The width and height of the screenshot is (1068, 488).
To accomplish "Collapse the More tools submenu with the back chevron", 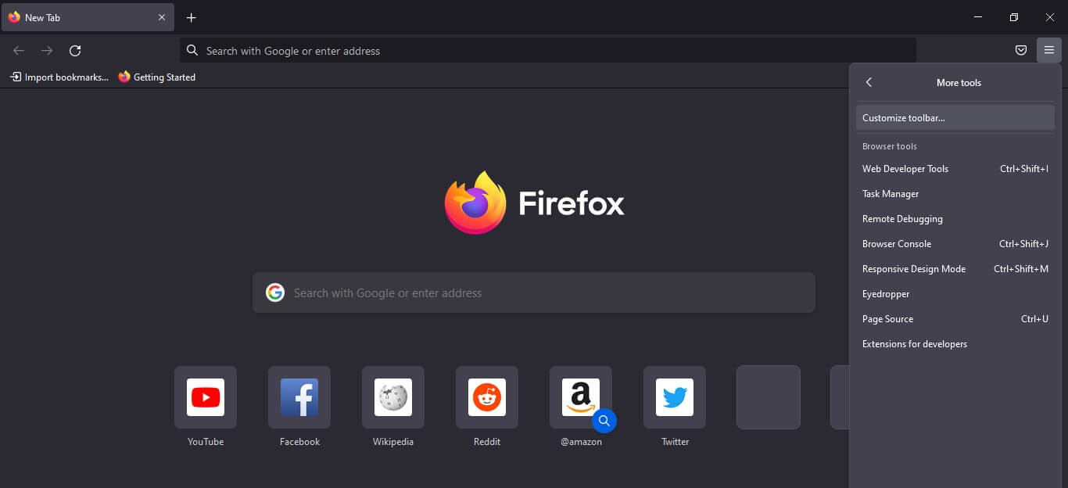I will [x=869, y=82].
